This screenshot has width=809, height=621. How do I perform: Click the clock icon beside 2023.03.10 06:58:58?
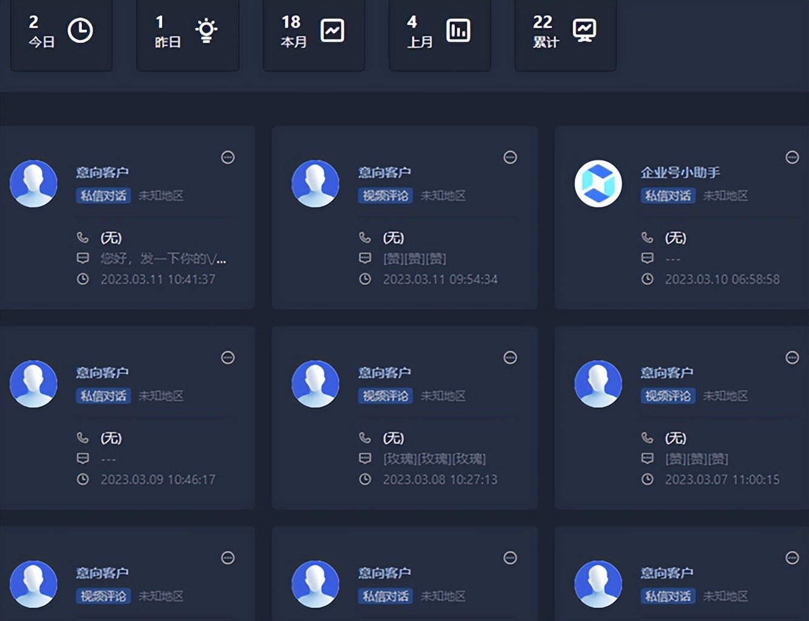[x=647, y=280]
